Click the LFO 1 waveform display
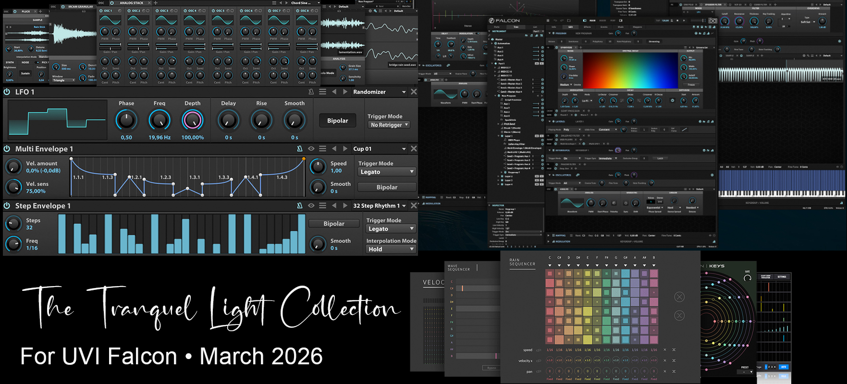The height and width of the screenshot is (384, 847). click(57, 120)
